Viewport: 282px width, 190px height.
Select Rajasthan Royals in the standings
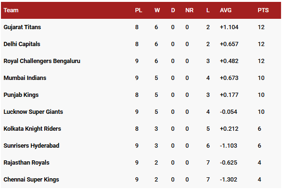pyautogui.click(x=26, y=163)
